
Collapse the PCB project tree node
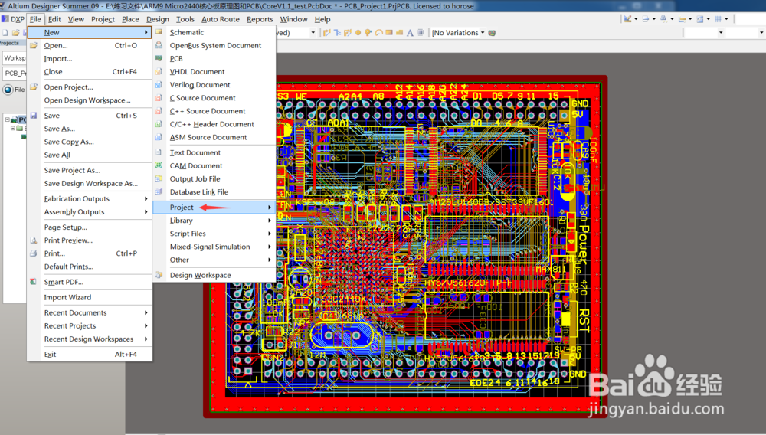tap(8, 119)
